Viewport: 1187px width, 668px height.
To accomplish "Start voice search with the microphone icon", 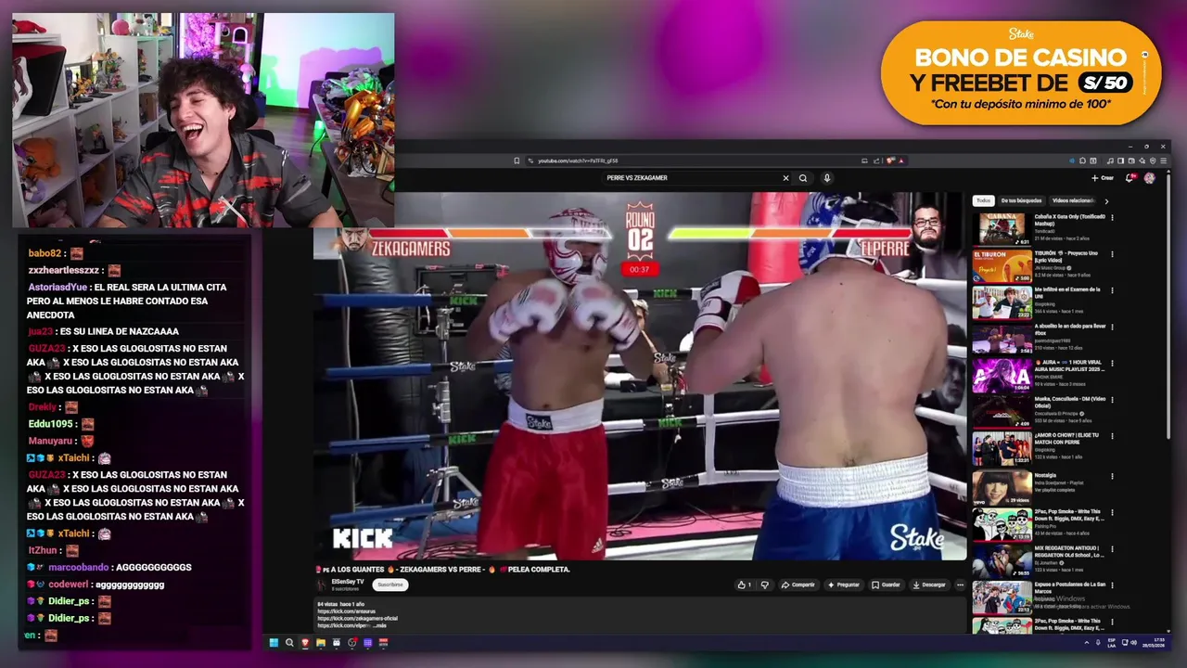I will tap(826, 178).
